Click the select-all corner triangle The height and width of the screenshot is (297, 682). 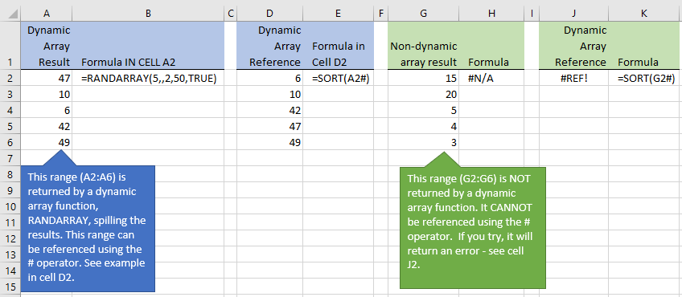click(x=13, y=14)
